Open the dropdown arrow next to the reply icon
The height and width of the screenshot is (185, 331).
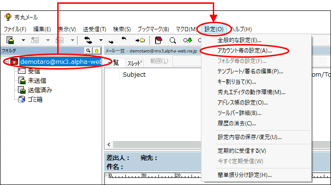(48, 40)
